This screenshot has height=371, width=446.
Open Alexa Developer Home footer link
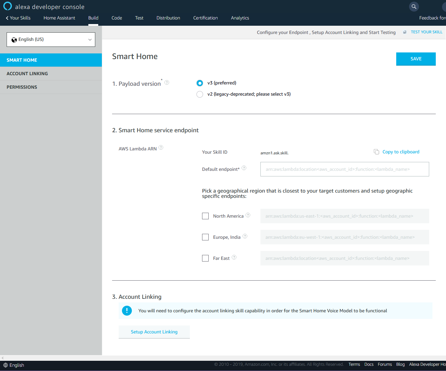click(x=427, y=364)
